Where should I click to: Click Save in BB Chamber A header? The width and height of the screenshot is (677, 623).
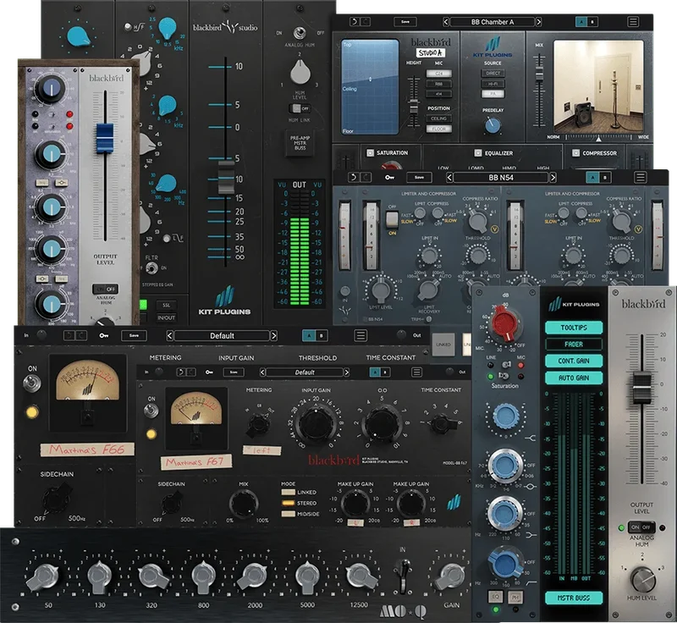click(405, 22)
